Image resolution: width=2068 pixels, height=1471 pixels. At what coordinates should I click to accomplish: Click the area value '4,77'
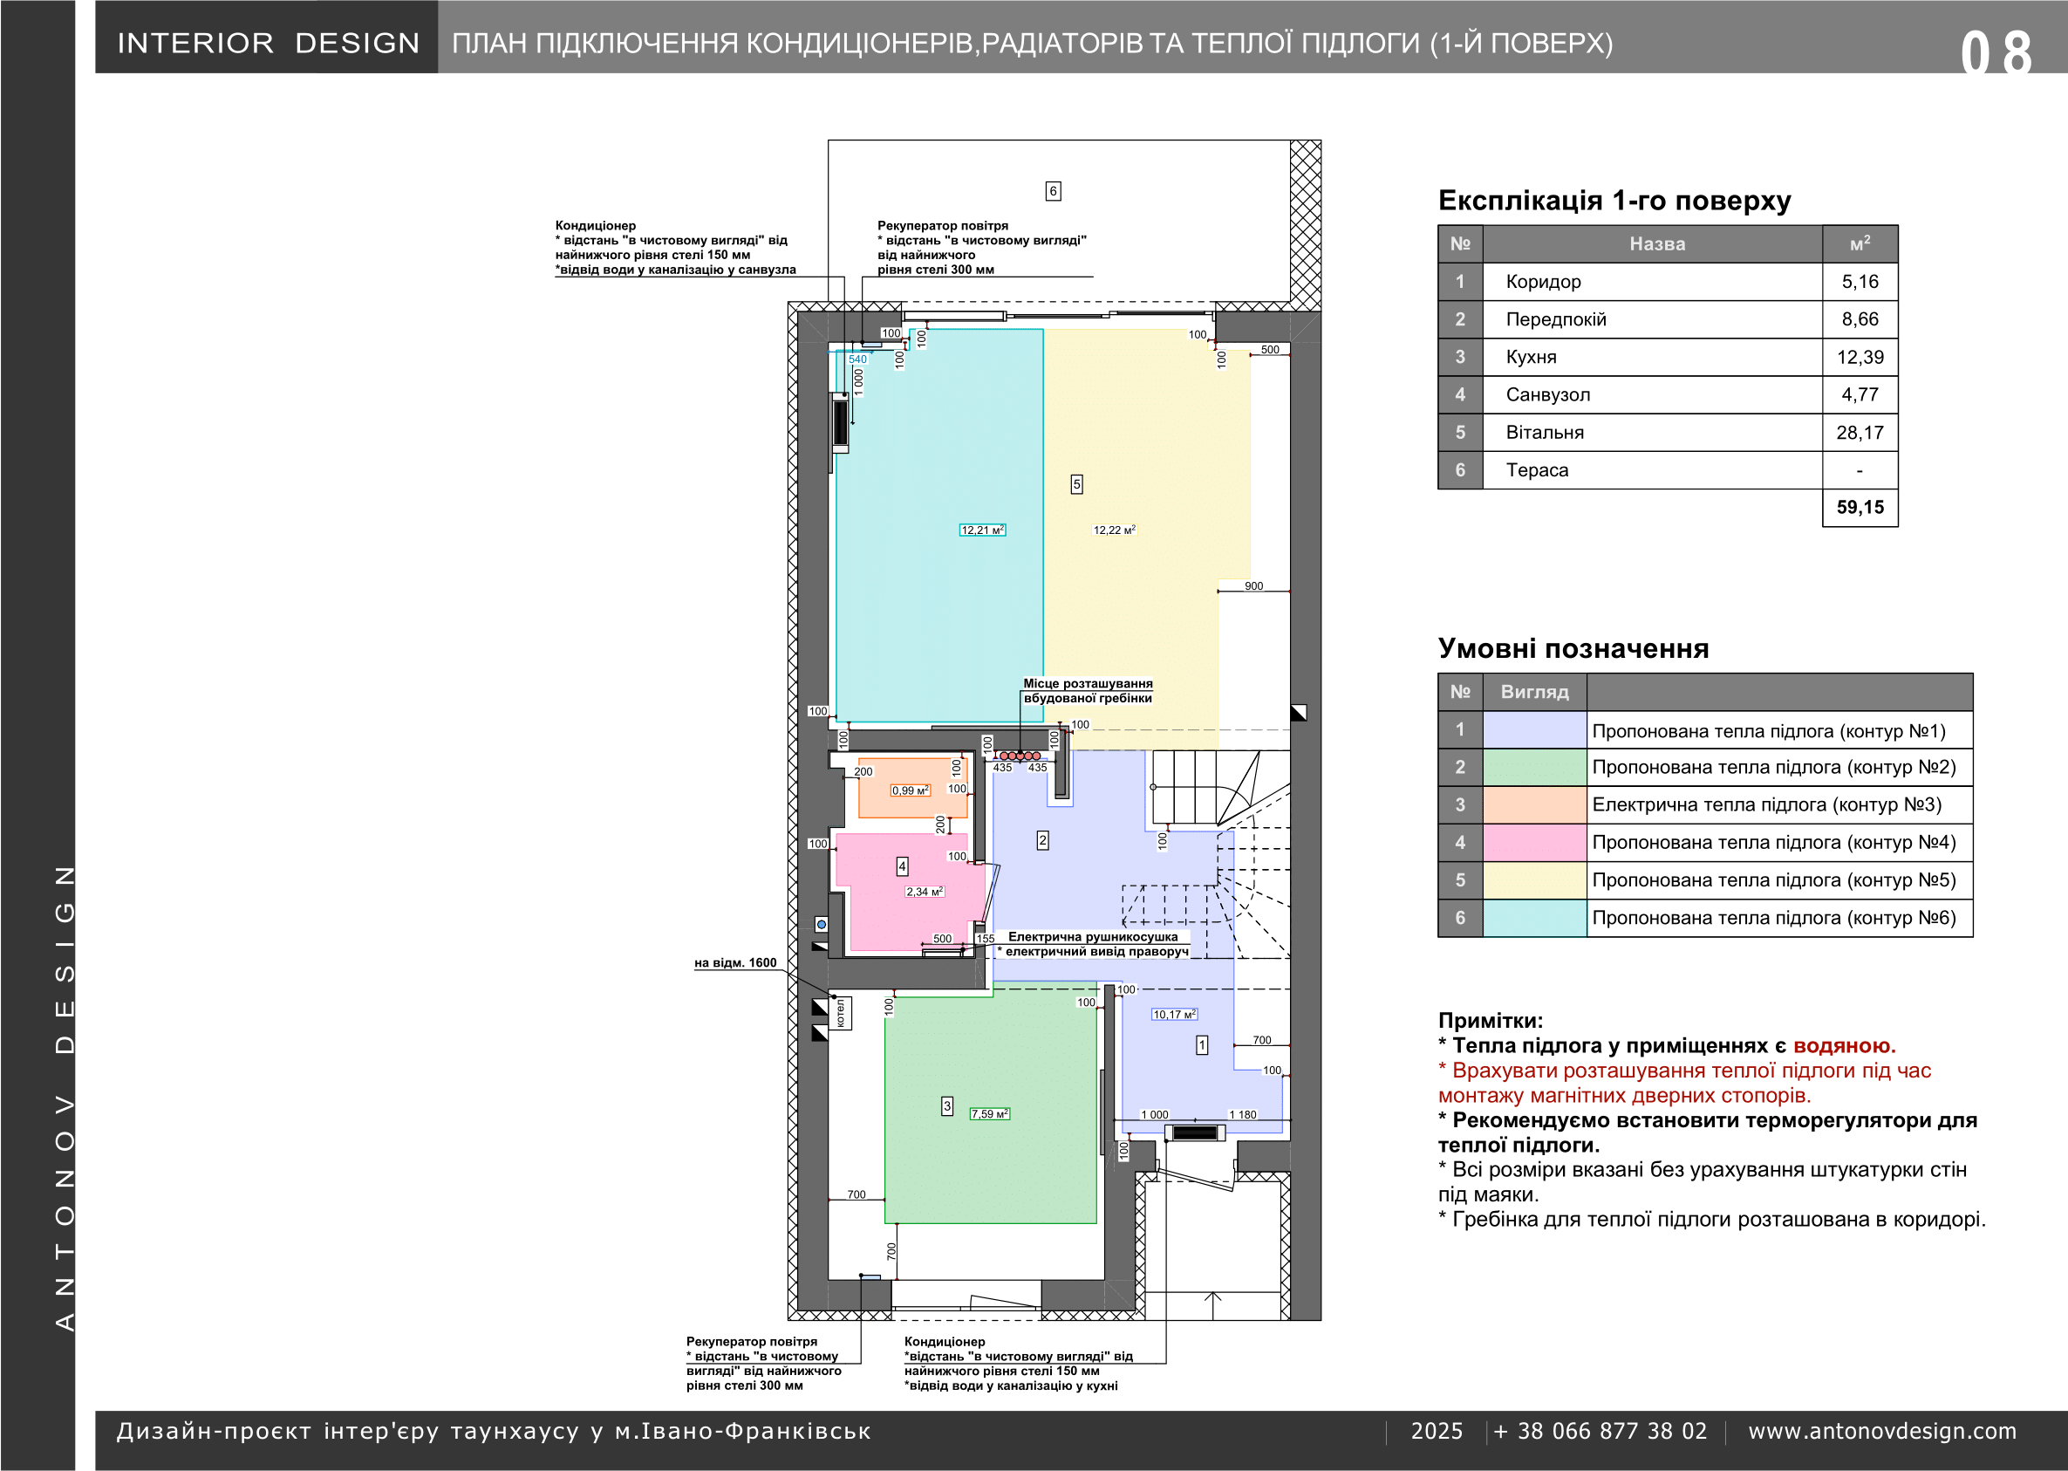1860,395
